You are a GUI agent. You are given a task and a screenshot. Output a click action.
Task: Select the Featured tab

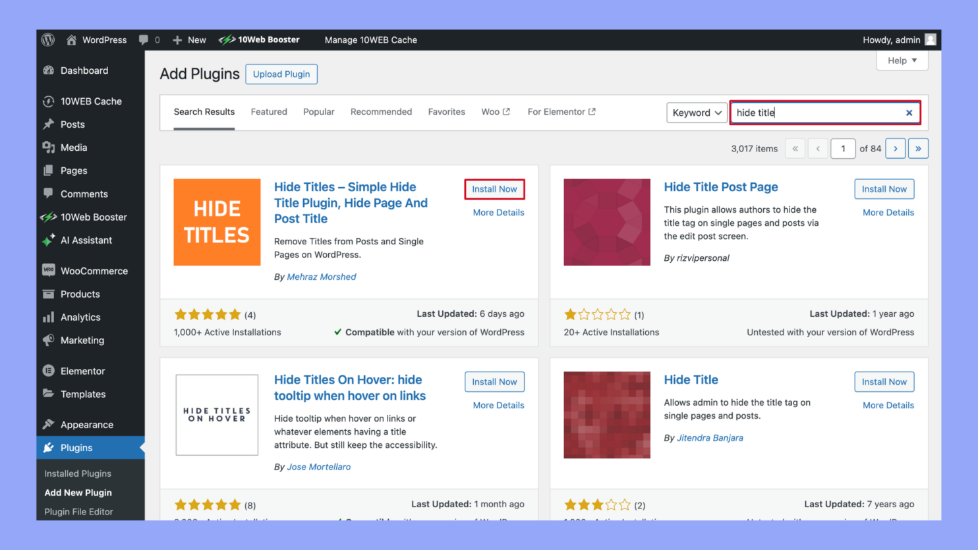click(x=268, y=111)
